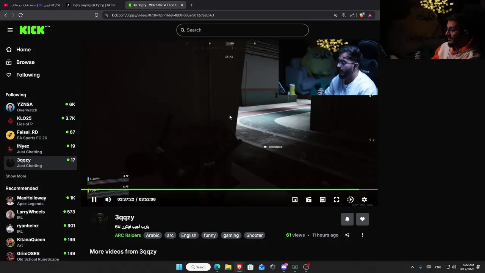Click 3qqzy avatar beside video title
Screen dimensions: 485x273
100,220
